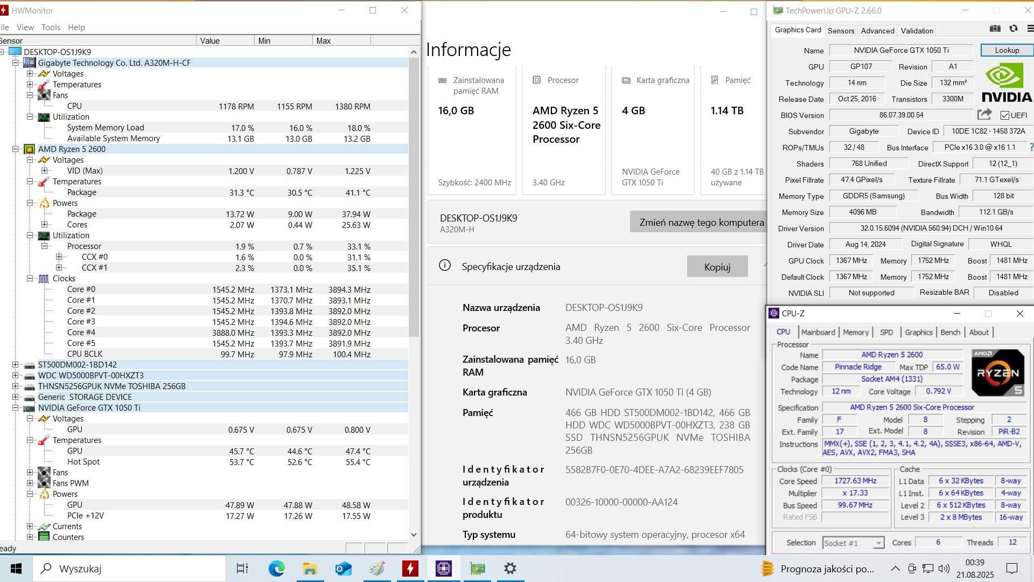Click the HWMonitor scroll down arrow
Viewport: 1034px width, 582px height.
click(414, 535)
